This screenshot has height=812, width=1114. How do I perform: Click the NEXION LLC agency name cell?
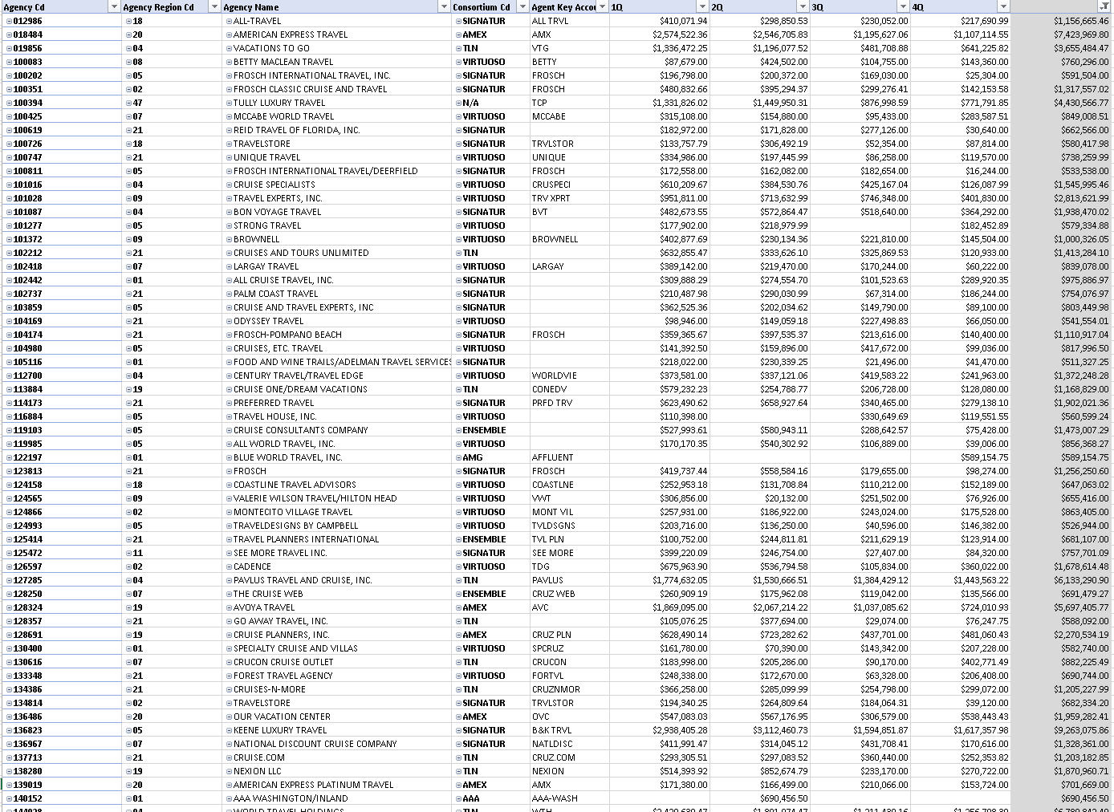[x=337, y=771]
